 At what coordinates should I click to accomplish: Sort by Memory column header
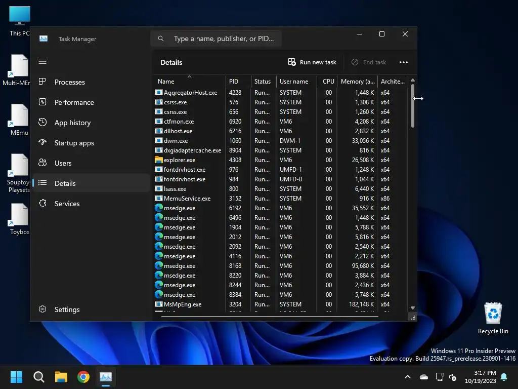pos(358,82)
